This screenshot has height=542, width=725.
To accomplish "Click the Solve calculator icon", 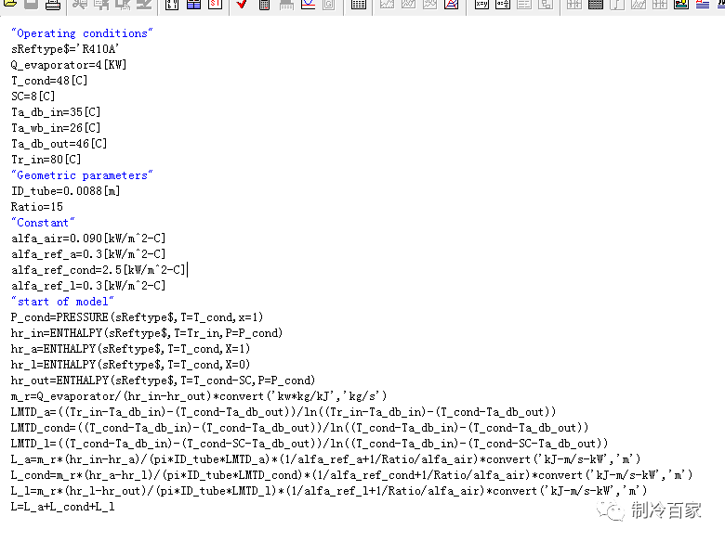I will (264, 4).
